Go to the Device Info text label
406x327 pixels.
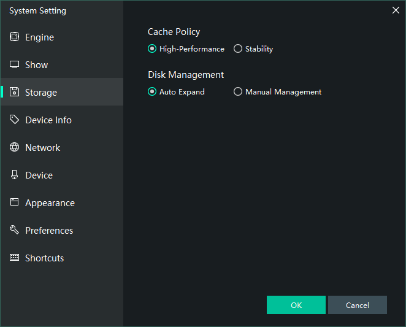(x=48, y=120)
